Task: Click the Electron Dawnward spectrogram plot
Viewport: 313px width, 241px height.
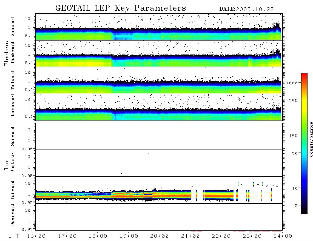Action: 159,107
